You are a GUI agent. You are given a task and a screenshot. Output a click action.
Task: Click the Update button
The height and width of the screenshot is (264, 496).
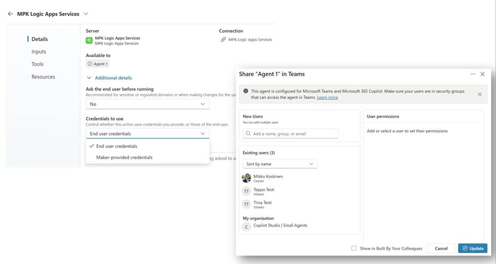point(472,248)
